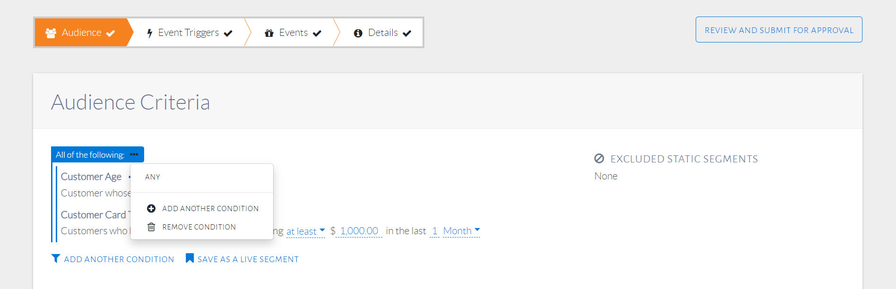Viewport: 896px width, 289px height.
Task: Click the trash icon for Remove Condition
Action: coord(151,227)
